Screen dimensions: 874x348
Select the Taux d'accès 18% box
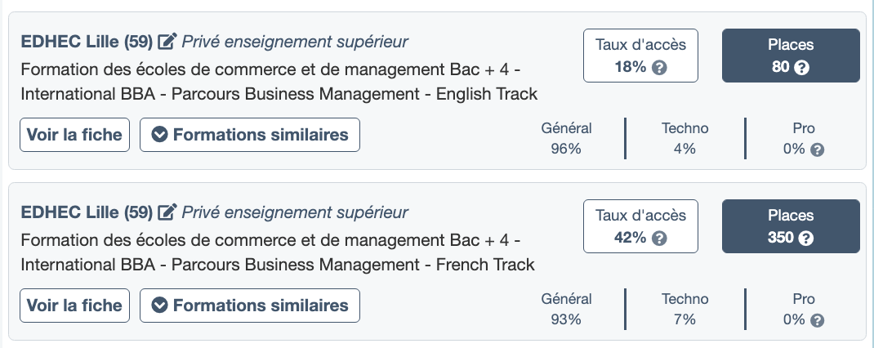pos(641,56)
